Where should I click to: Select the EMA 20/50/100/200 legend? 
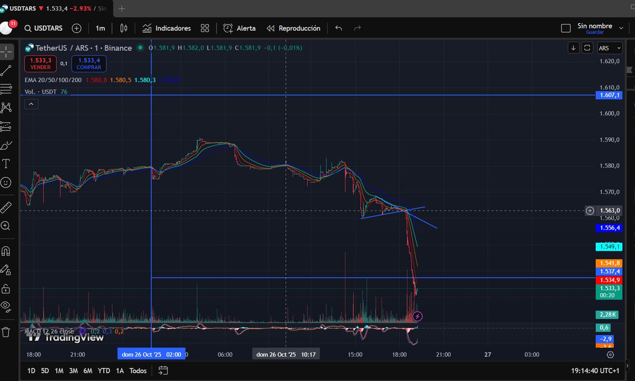(53, 80)
